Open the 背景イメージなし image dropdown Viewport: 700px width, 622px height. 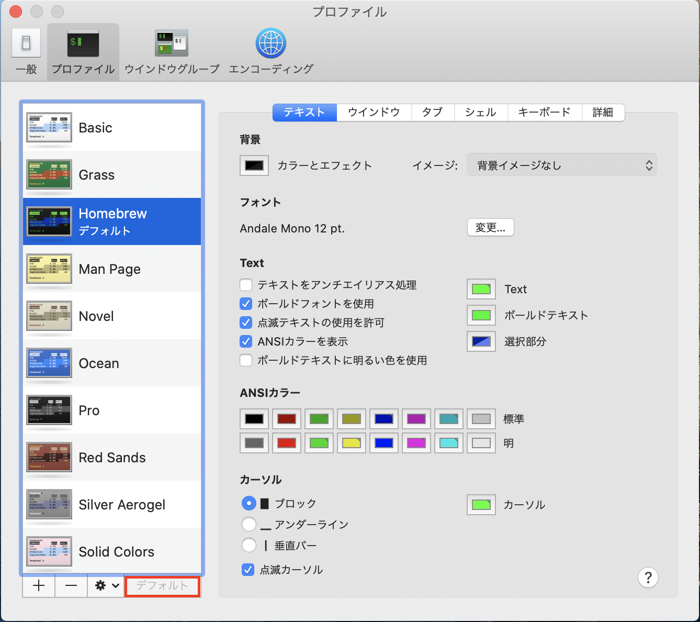click(561, 165)
